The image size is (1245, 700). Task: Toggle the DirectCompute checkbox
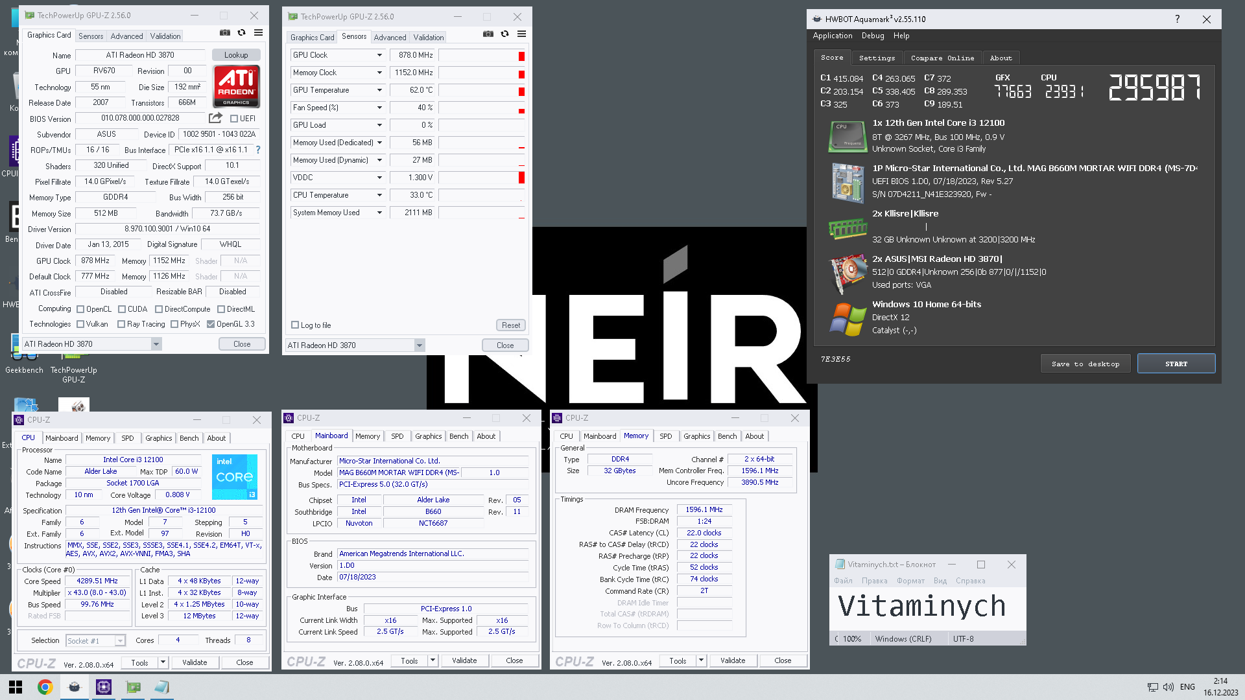tap(159, 309)
